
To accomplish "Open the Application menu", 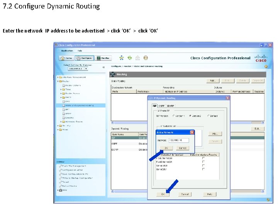I will tap(67, 51).
